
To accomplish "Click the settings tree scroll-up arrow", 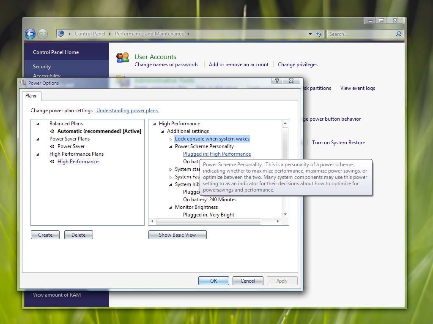I will pos(285,124).
